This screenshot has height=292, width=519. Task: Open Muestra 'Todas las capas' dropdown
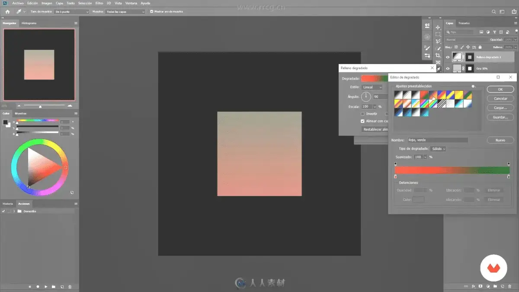tap(125, 12)
